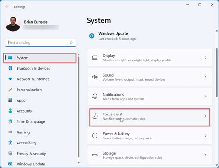Click the Display monitor icon
Screen dimensions: 219x168
click(95, 58)
